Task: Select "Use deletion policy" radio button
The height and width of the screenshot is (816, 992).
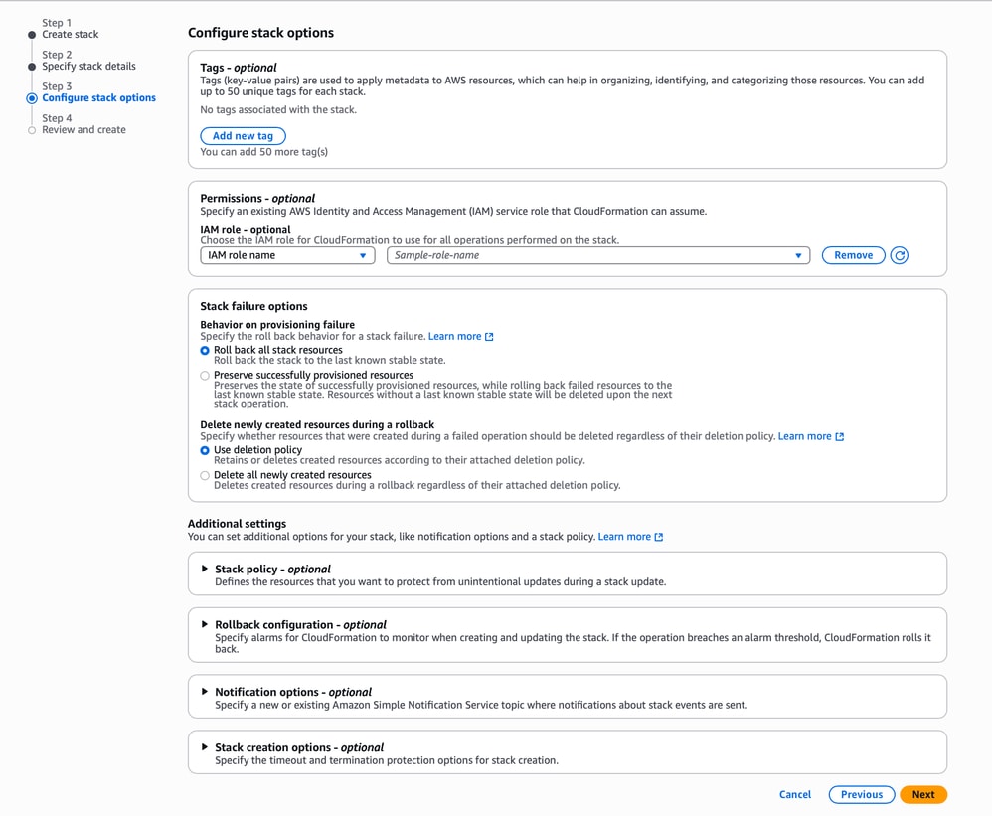Action: [x=204, y=450]
